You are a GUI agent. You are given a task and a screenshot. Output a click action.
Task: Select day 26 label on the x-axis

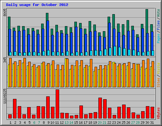[x=128, y=123]
